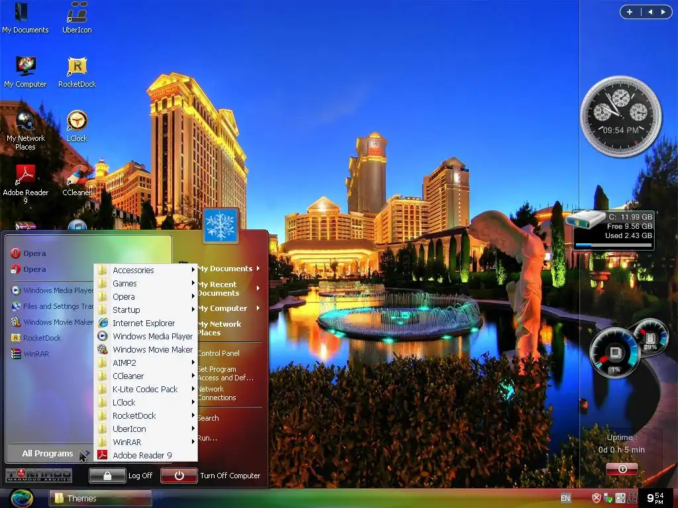This screenshot has width=678, height=508.
Task: Click the EN language indicator
Action: [x=565, y=498]
